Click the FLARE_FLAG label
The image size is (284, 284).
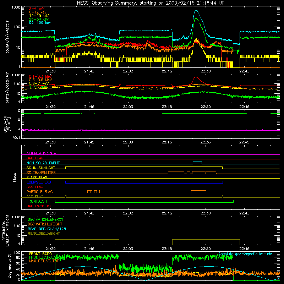click(x=37, y=177)
